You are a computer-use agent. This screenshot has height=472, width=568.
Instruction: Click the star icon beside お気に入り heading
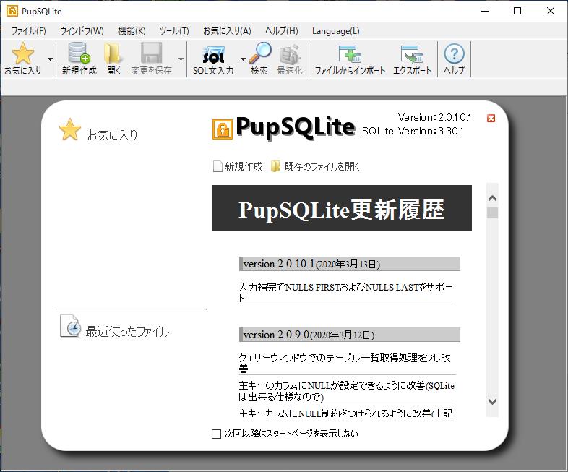(70, 129)
